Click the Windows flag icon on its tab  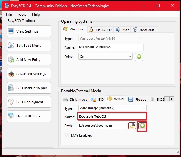(65, 29)
